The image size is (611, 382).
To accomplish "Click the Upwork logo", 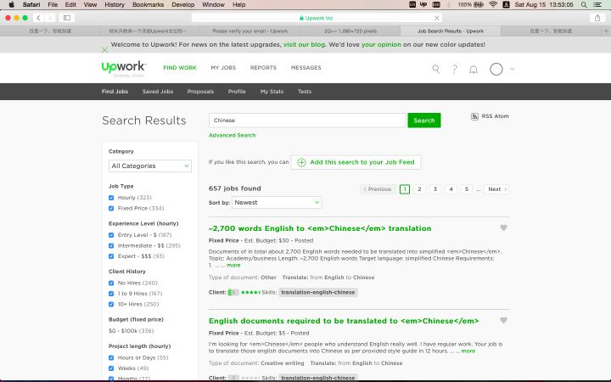I will pyautogui.click(x=124, y=67).
